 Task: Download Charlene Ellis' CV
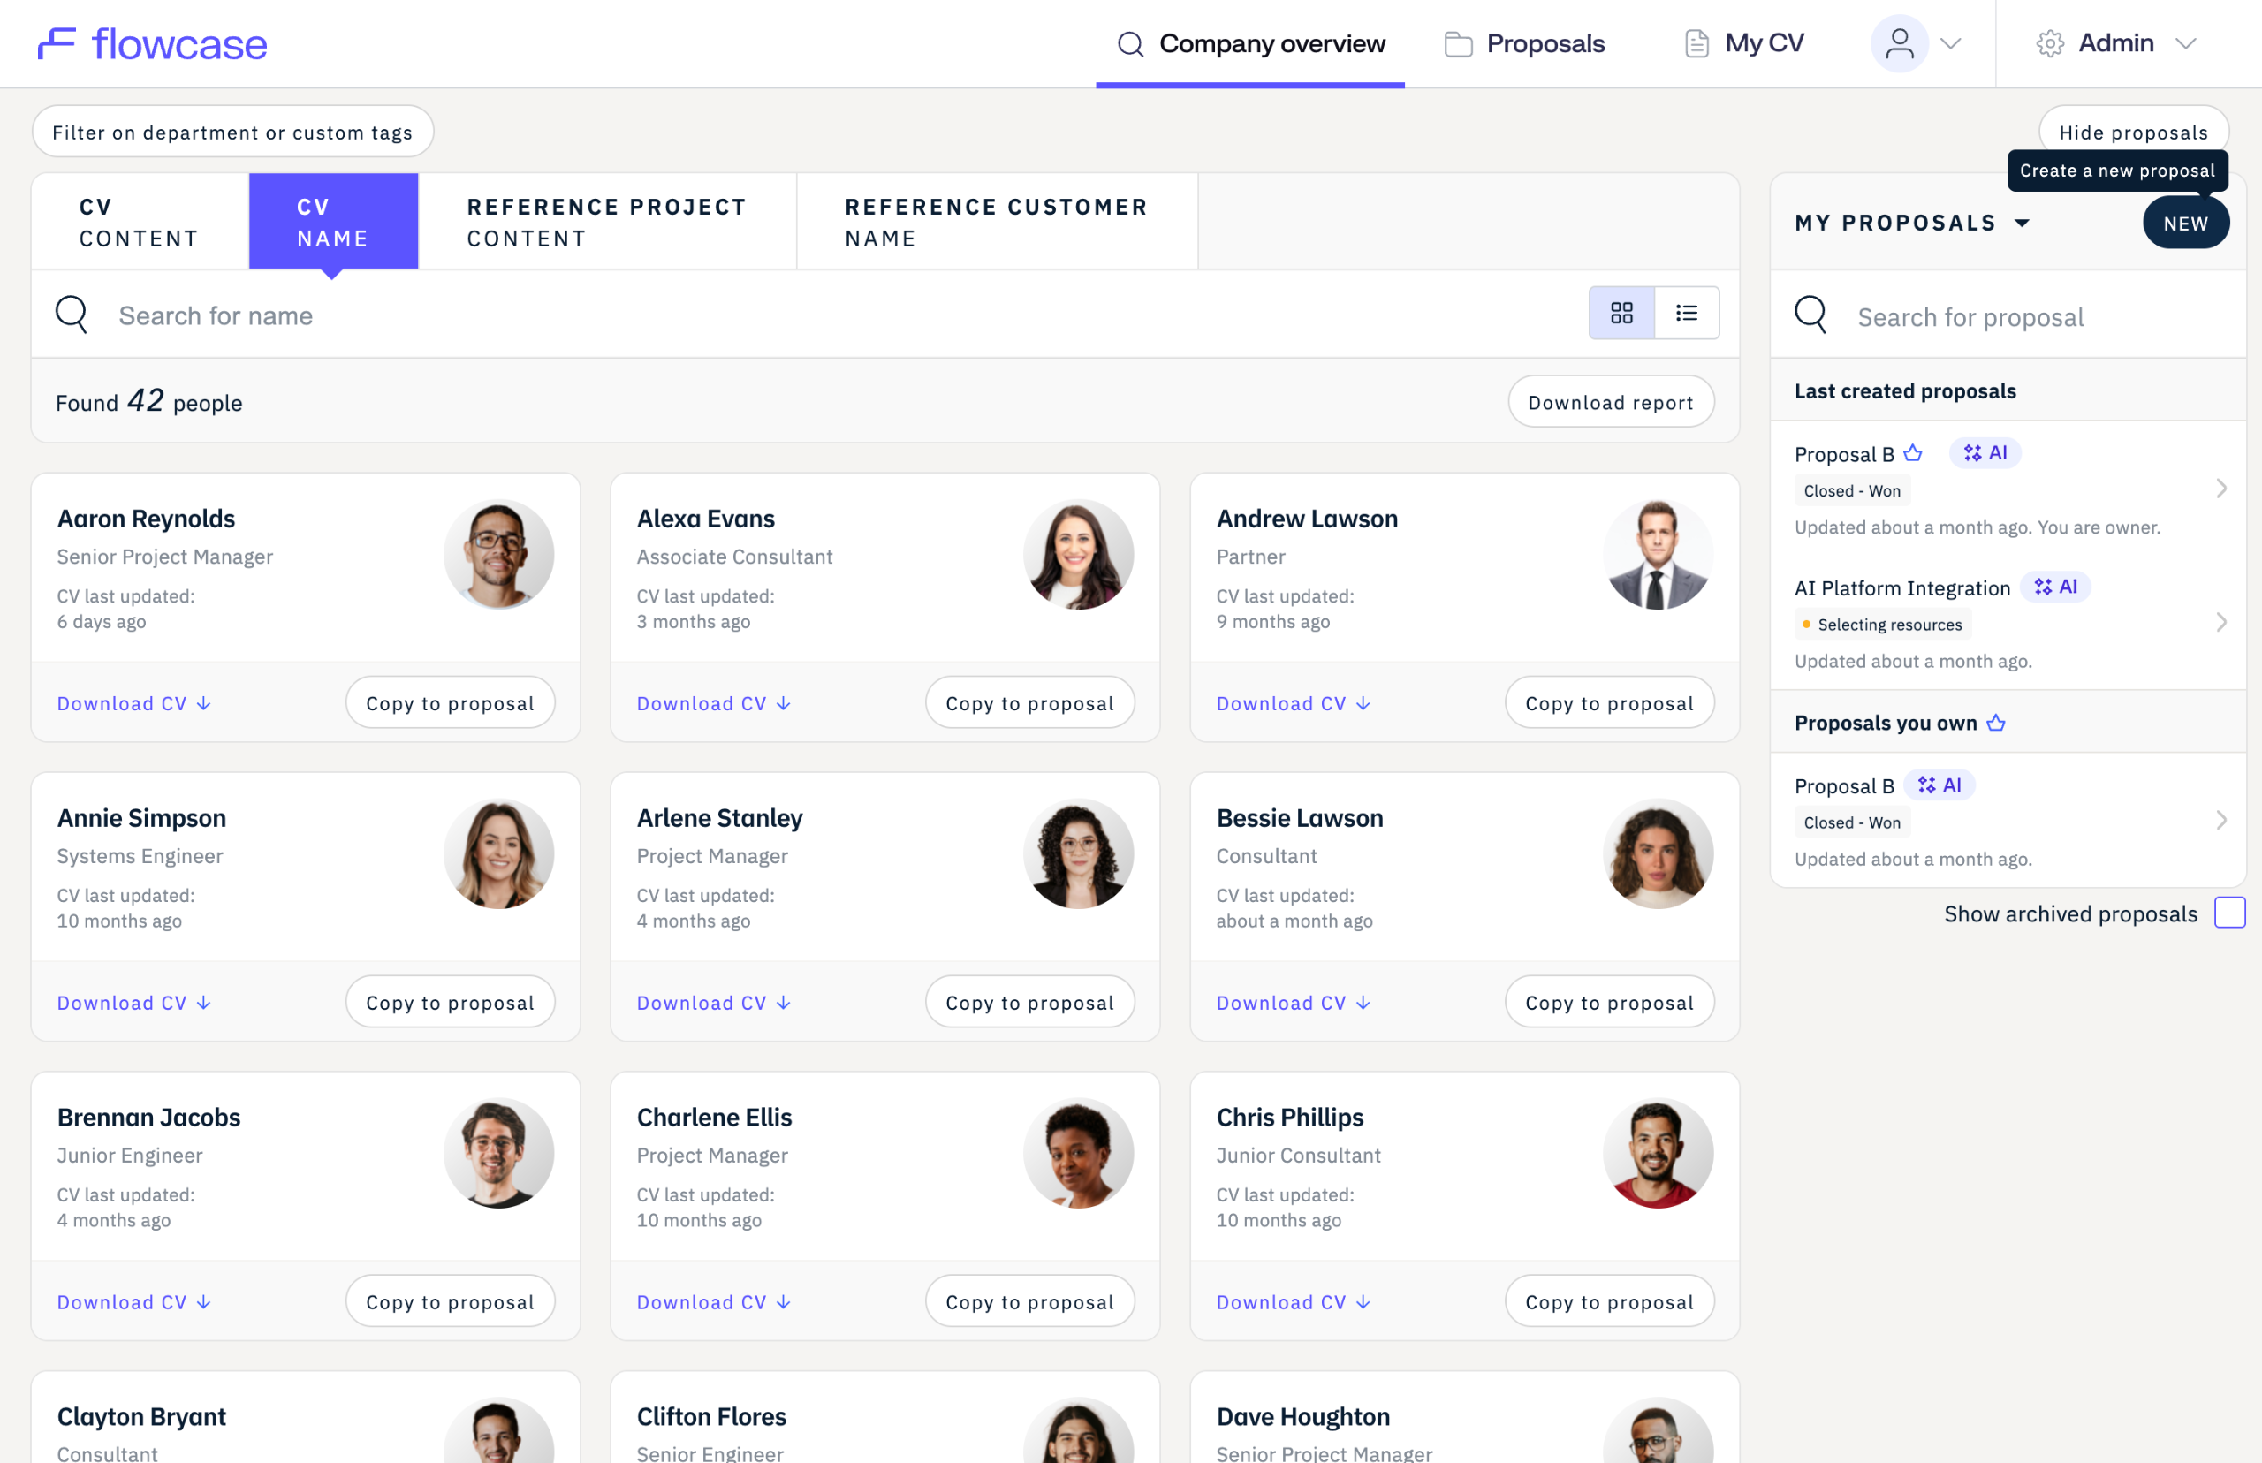(x=713, y=1301)
